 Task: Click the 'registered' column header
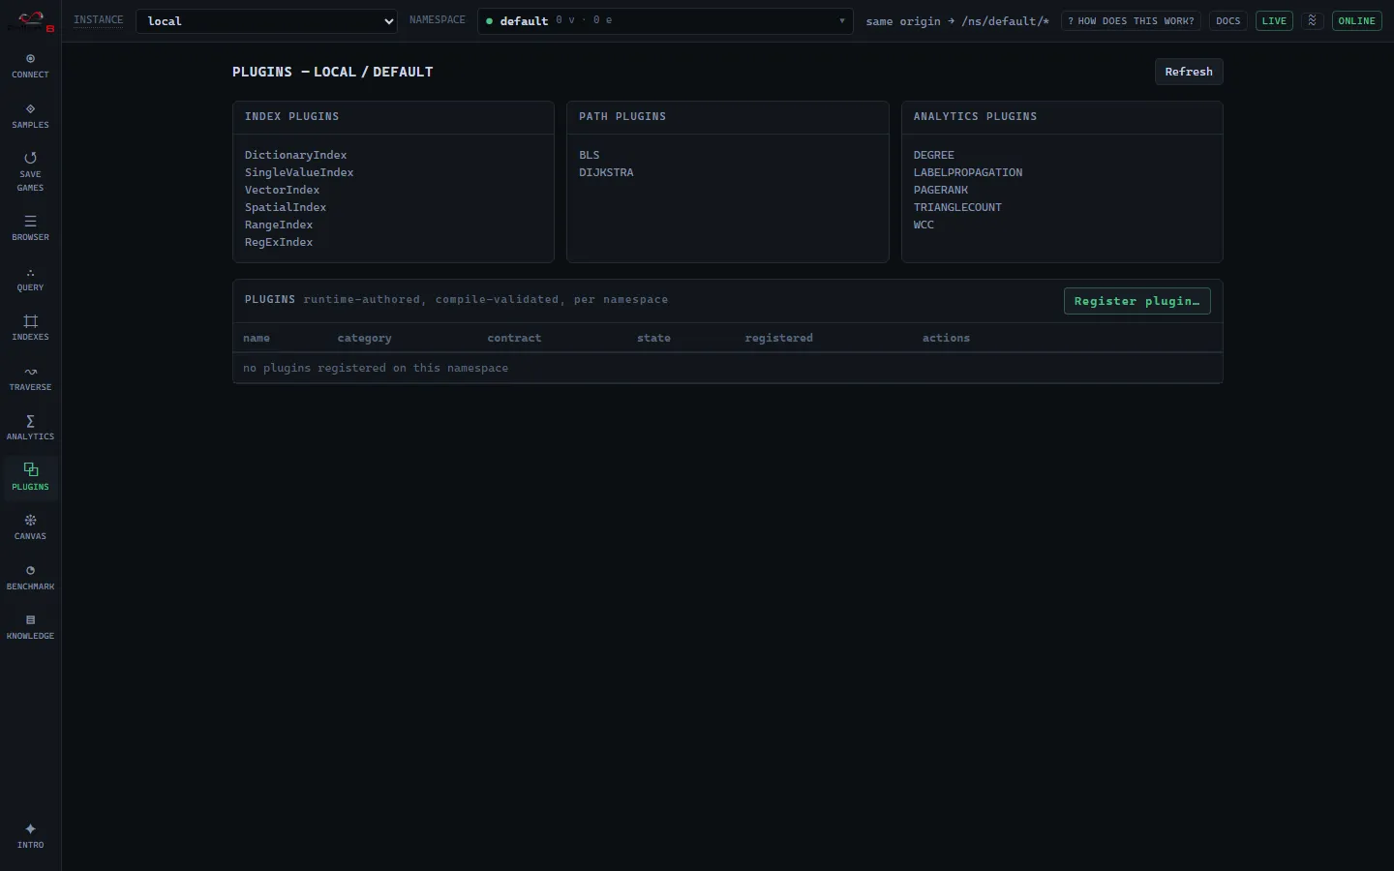coord(778,338)
